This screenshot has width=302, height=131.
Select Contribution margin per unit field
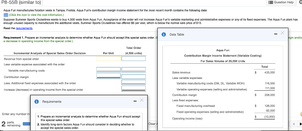[109, 76]
